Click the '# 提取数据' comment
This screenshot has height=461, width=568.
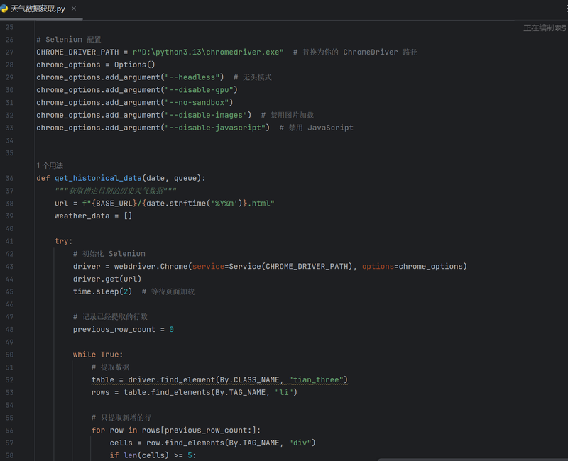tap(110, 367)
